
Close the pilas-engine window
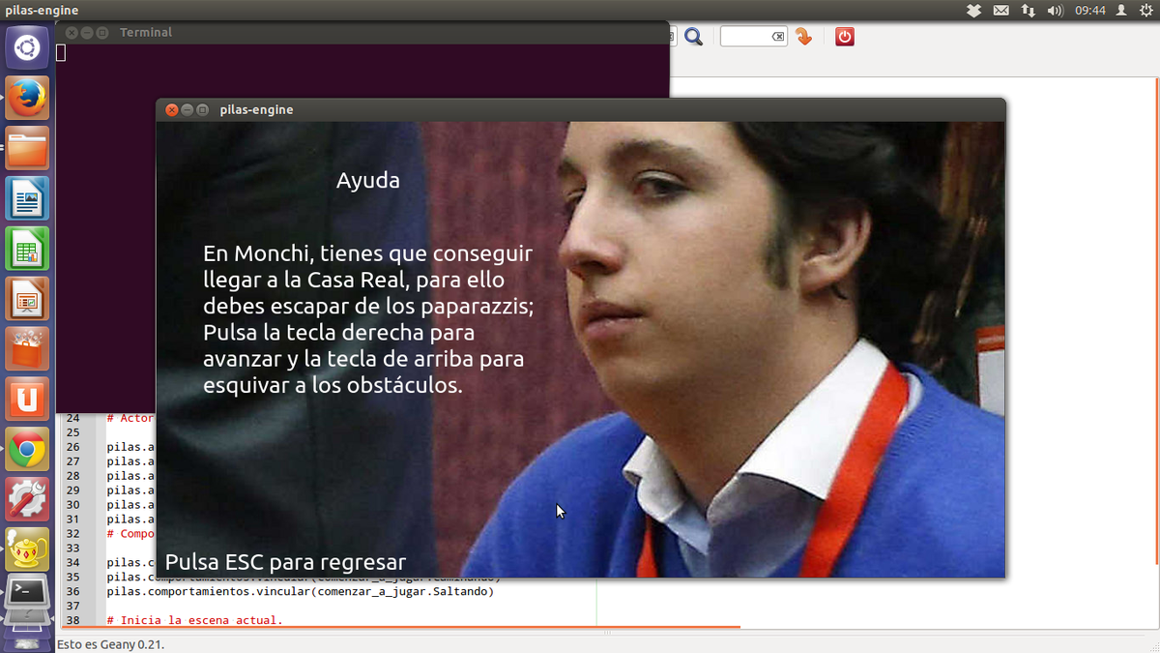172,110
